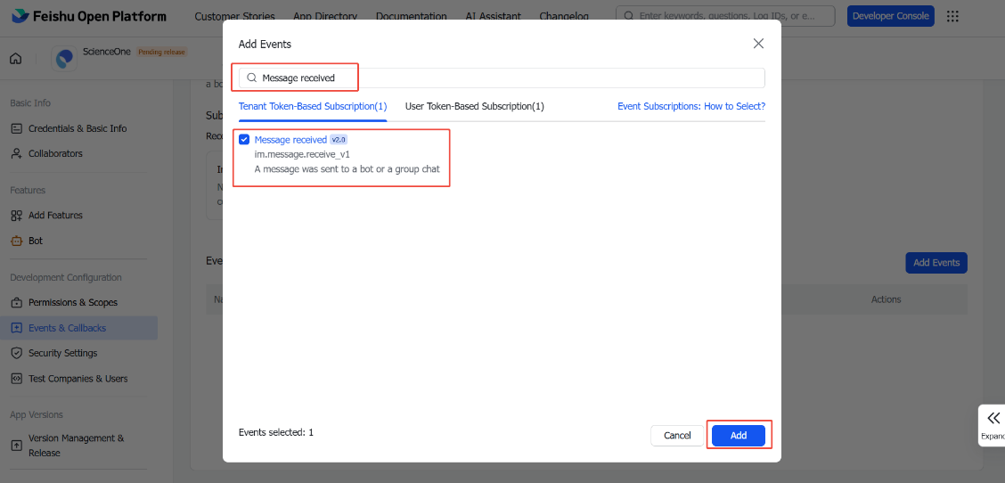
Task: Click the Events & Callbacks icon
Action: [17, 328]
